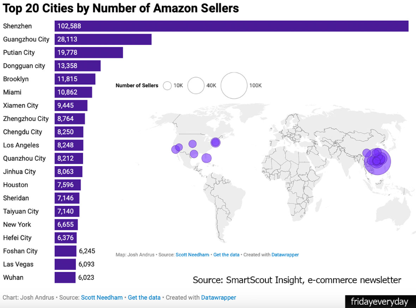Select the Guangzhou City bar
The width and height of the screenshot is (416, 308).
coord(103,40)
